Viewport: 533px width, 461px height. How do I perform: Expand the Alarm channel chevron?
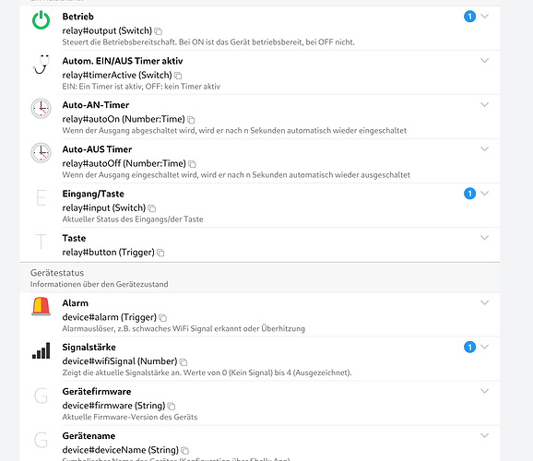[485, 302]
